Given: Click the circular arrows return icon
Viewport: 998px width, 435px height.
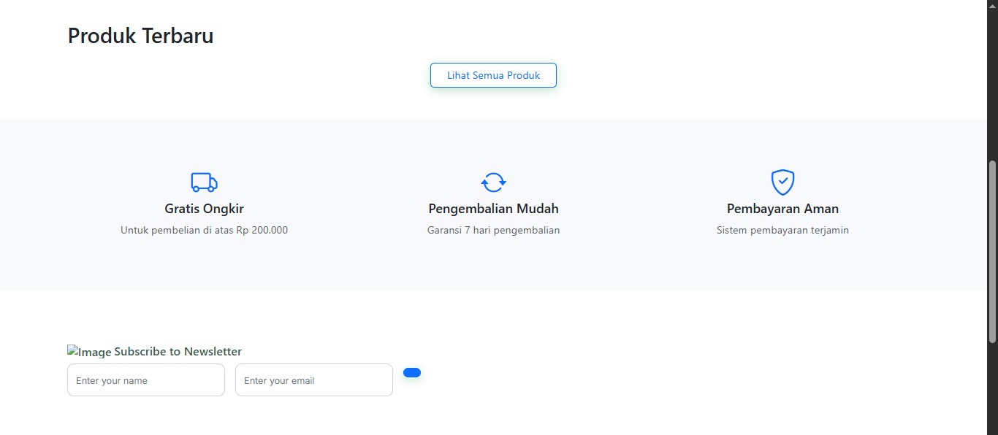Looking at the screenshot, I should (493, 182).
